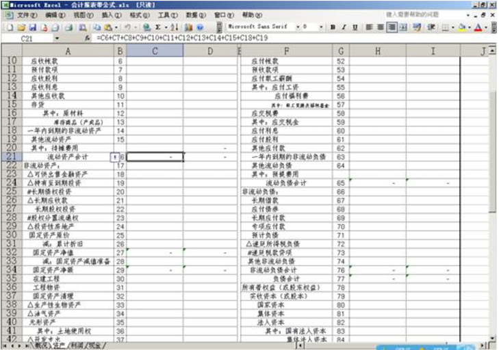
Task: Apply borders with the Borders icon
Action: [x=446, y=27]
